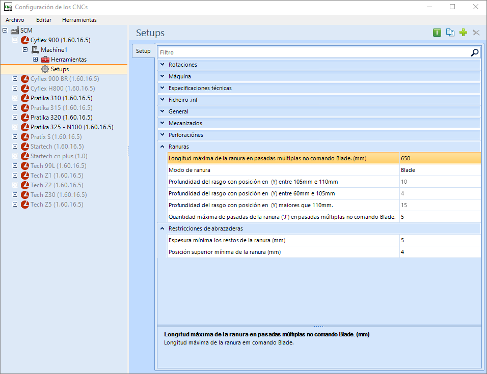Collapse the Restricciones de abrazaderas section
The height and width of the screenshot is (374, 487).
(162, 228)
